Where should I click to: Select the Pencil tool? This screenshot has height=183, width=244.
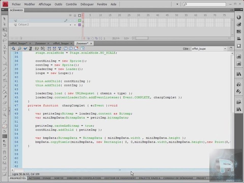point(5,69)
